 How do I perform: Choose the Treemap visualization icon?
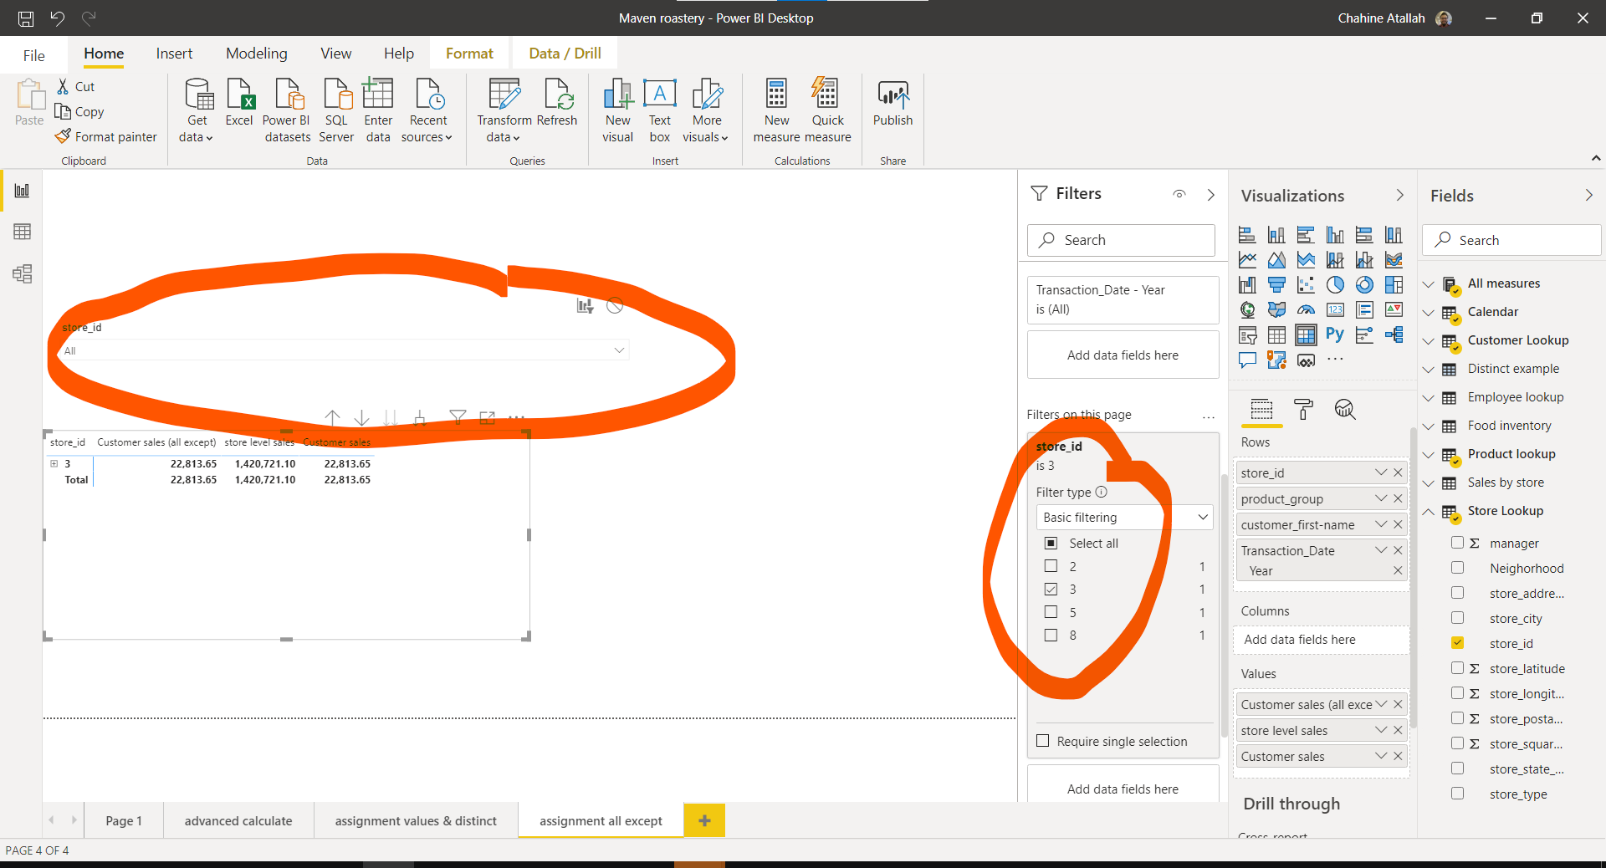click(1394, 285)
